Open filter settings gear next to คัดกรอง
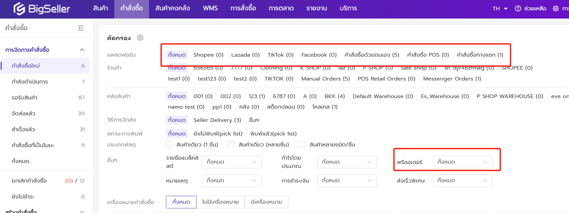The image size is (569, 213). click(140, 38)
